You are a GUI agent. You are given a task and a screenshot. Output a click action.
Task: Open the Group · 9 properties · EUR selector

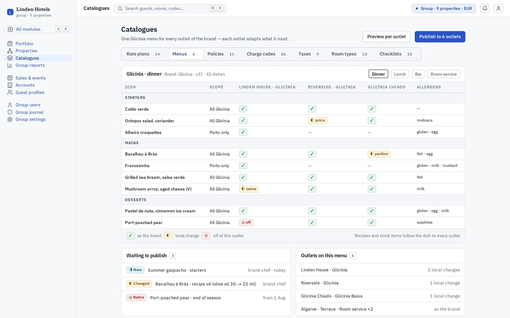(444, 8)
